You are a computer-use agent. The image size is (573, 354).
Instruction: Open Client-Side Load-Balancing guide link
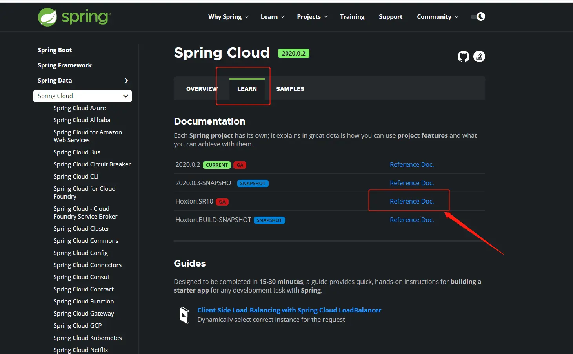coord(289,310)
